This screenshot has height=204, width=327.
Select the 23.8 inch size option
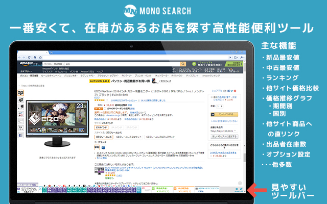pyautogui.click(x=101, y=127)
